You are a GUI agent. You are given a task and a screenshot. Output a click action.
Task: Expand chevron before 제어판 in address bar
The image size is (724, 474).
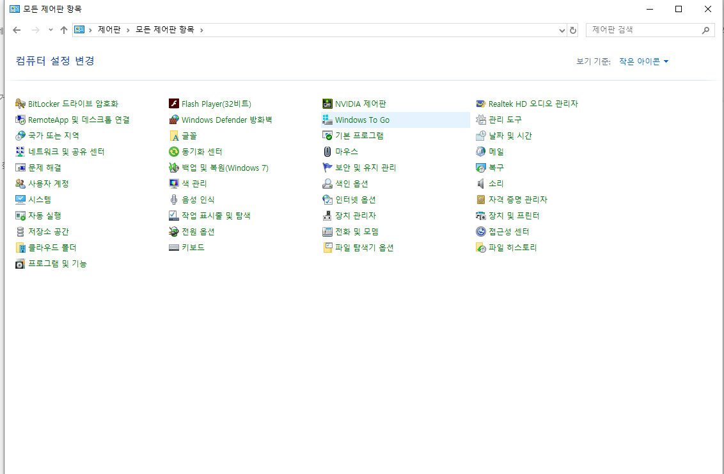click(x=91, y=30)
